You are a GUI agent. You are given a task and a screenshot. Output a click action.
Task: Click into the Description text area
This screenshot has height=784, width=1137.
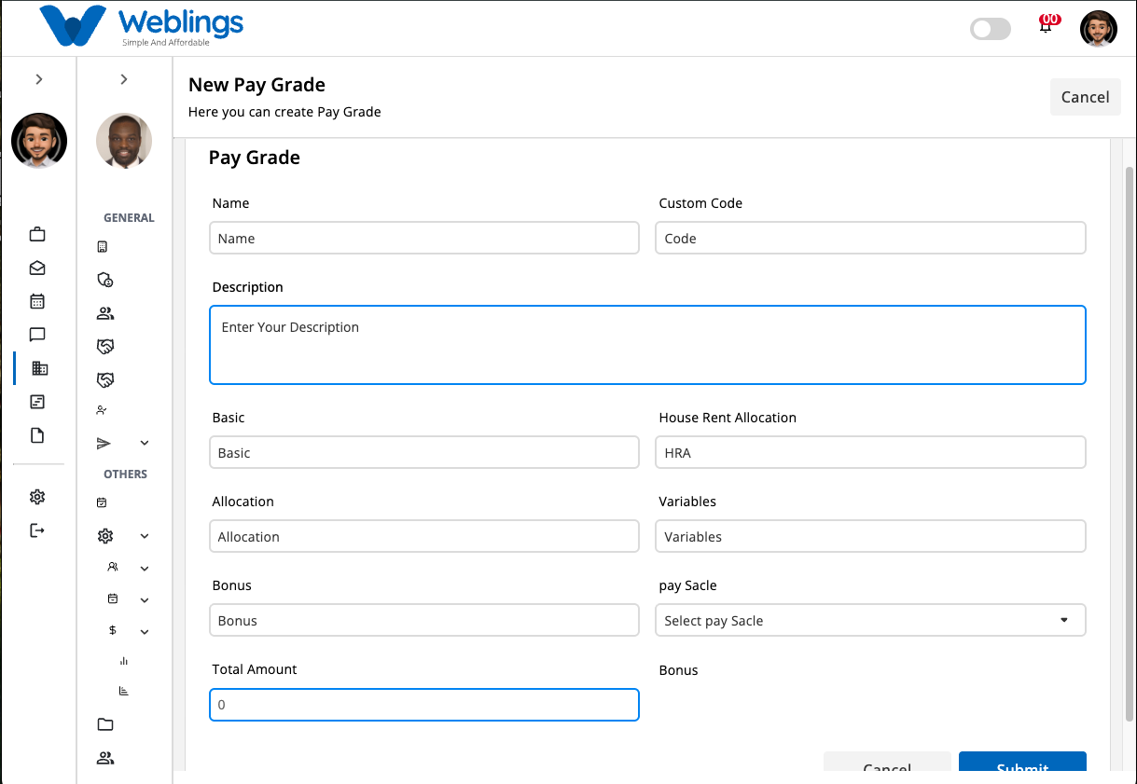(647, 345)
